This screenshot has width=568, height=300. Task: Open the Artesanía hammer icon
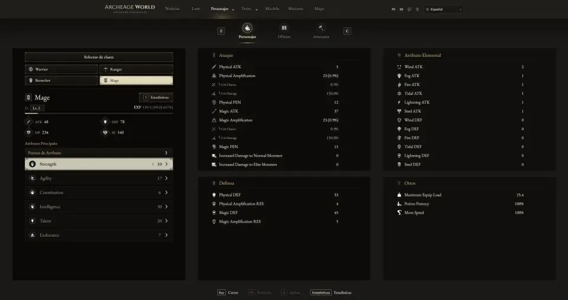pos(321,28)
